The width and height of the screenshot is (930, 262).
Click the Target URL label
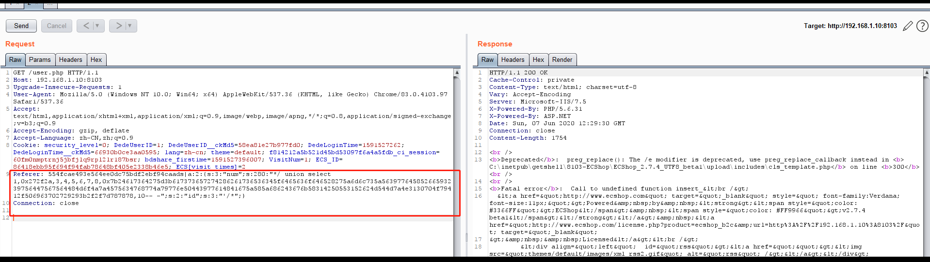pyautogui.click(x=850, y=26)
